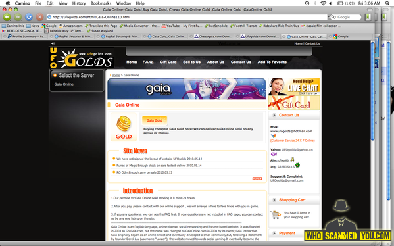
Task: Expand the Contact Us panel plus icon
Action: 274,115
